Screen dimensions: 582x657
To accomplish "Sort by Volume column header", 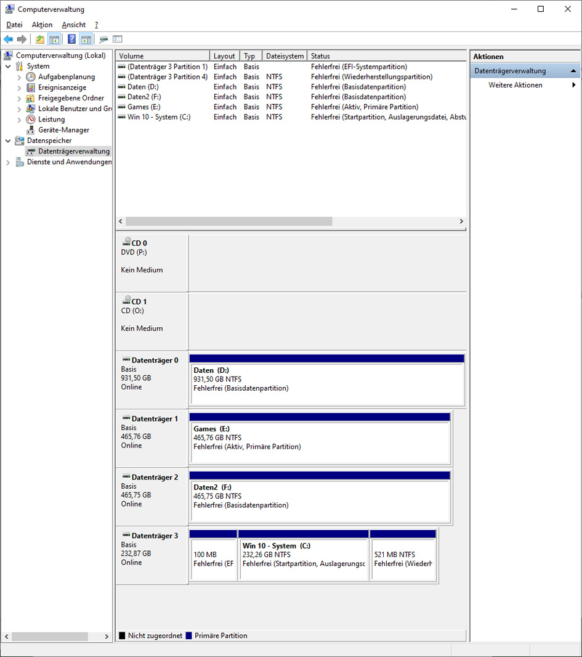I will (x=163, y=55).
